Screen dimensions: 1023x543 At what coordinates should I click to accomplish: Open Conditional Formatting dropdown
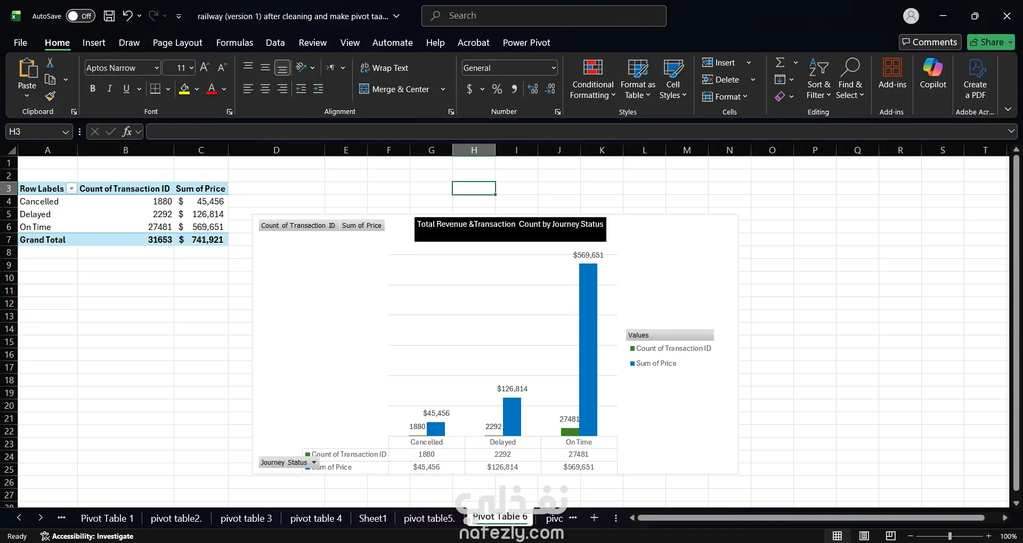(592, 79)
